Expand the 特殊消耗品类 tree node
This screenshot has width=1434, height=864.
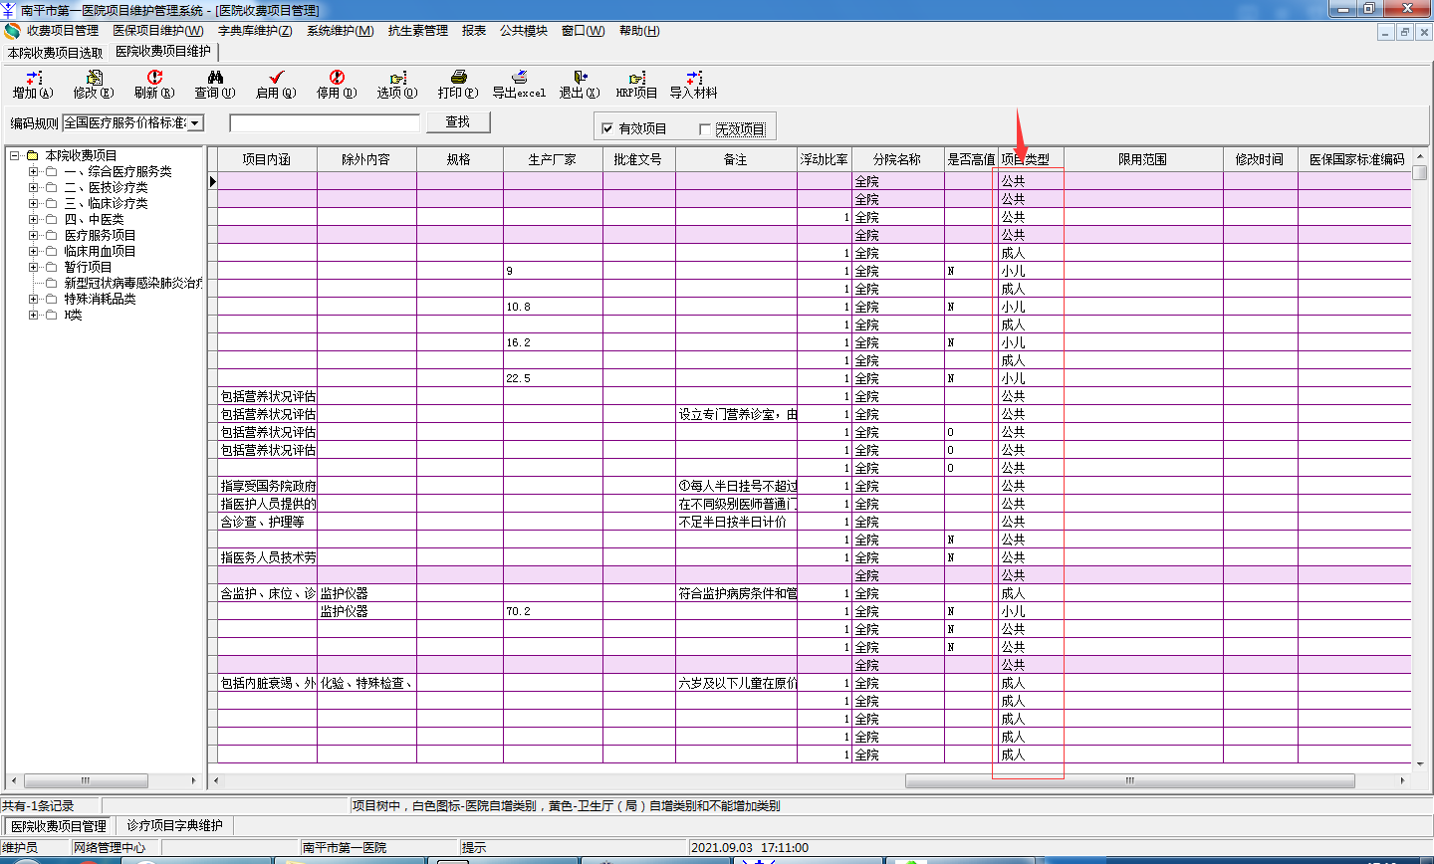coord(33,299)
